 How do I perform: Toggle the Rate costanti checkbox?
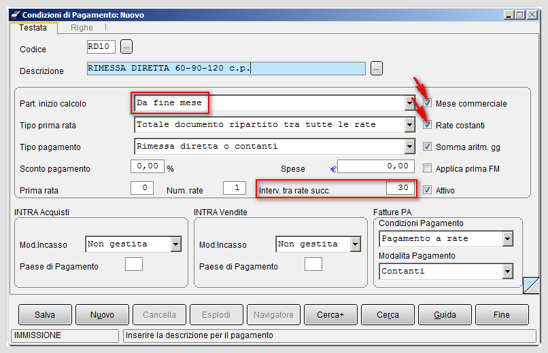[427, 125]
